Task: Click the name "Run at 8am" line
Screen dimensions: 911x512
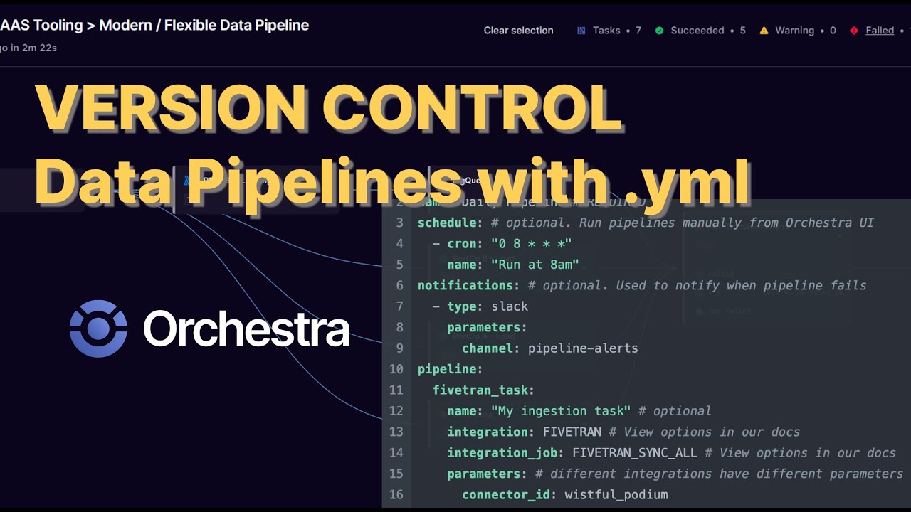Action: 512,265
